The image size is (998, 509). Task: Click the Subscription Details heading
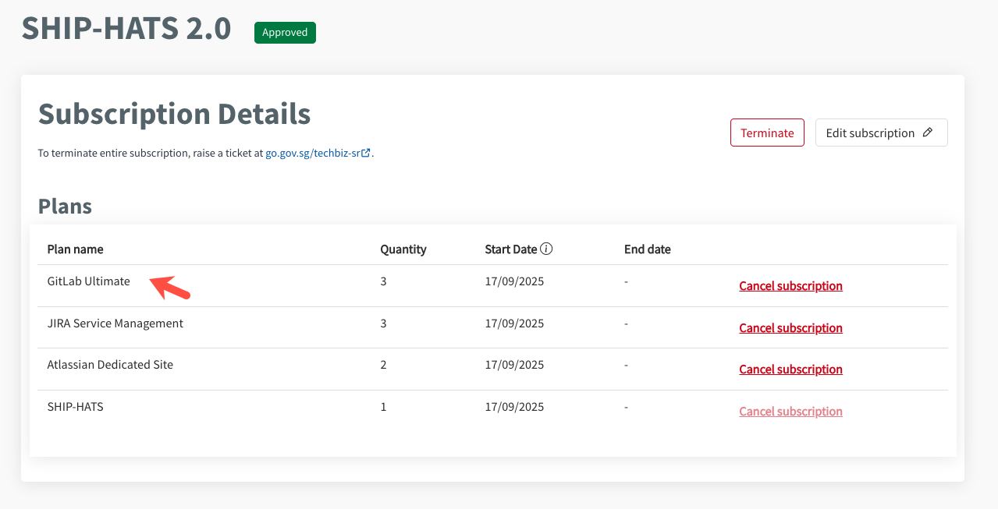click(174, 115)
